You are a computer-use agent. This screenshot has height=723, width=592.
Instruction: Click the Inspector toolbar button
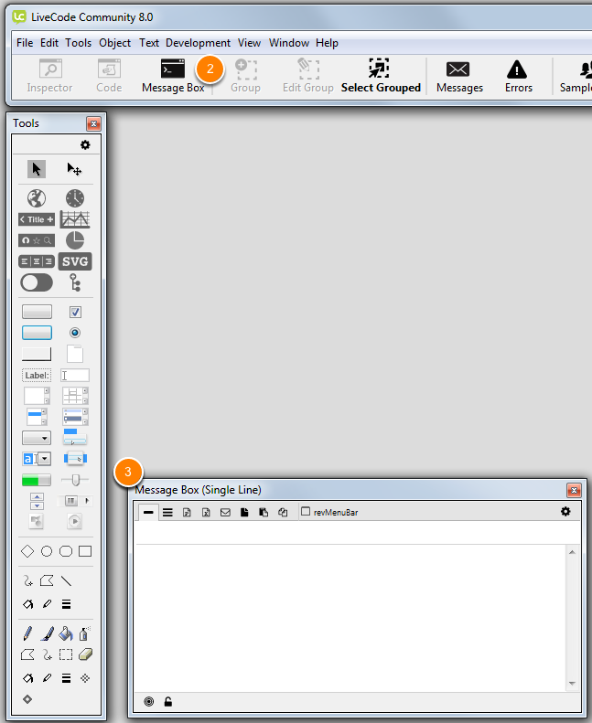pos(49,76)
